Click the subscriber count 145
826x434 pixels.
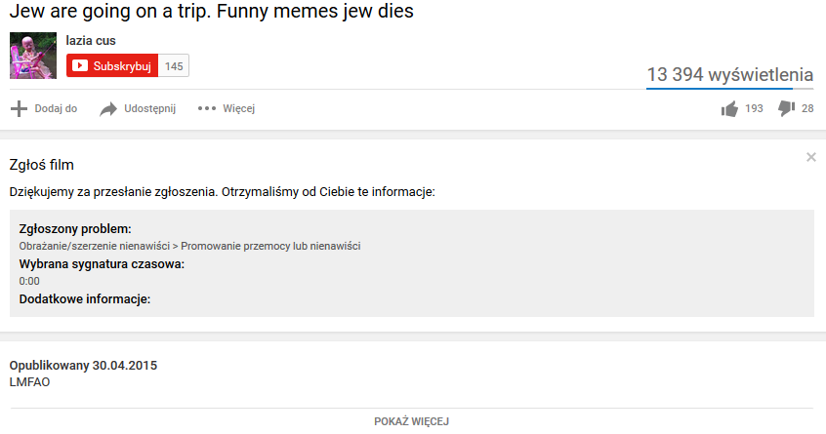point(174,66)
